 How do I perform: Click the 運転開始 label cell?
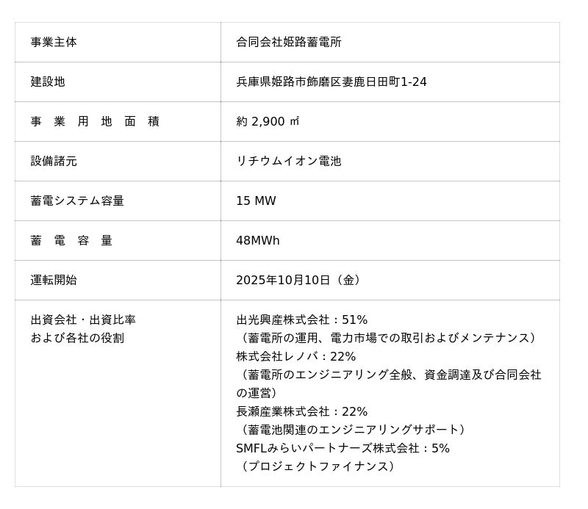pos(54,281)
